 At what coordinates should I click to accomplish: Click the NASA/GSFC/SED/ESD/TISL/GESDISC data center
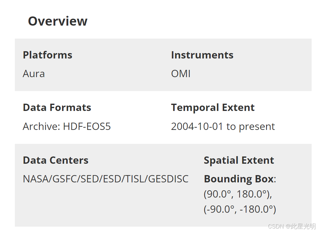[x=106, y=179]
